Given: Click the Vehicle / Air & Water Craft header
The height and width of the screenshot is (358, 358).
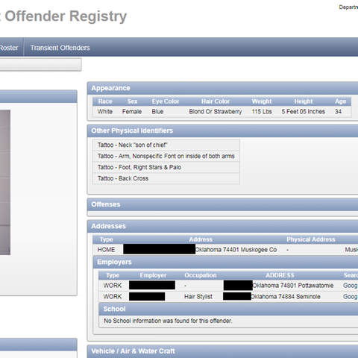Looking at the screenshot, I should click(x=222, y=351).
